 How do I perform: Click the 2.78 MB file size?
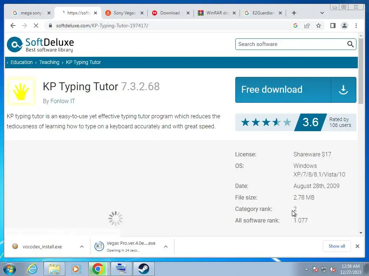click(304, 198)
